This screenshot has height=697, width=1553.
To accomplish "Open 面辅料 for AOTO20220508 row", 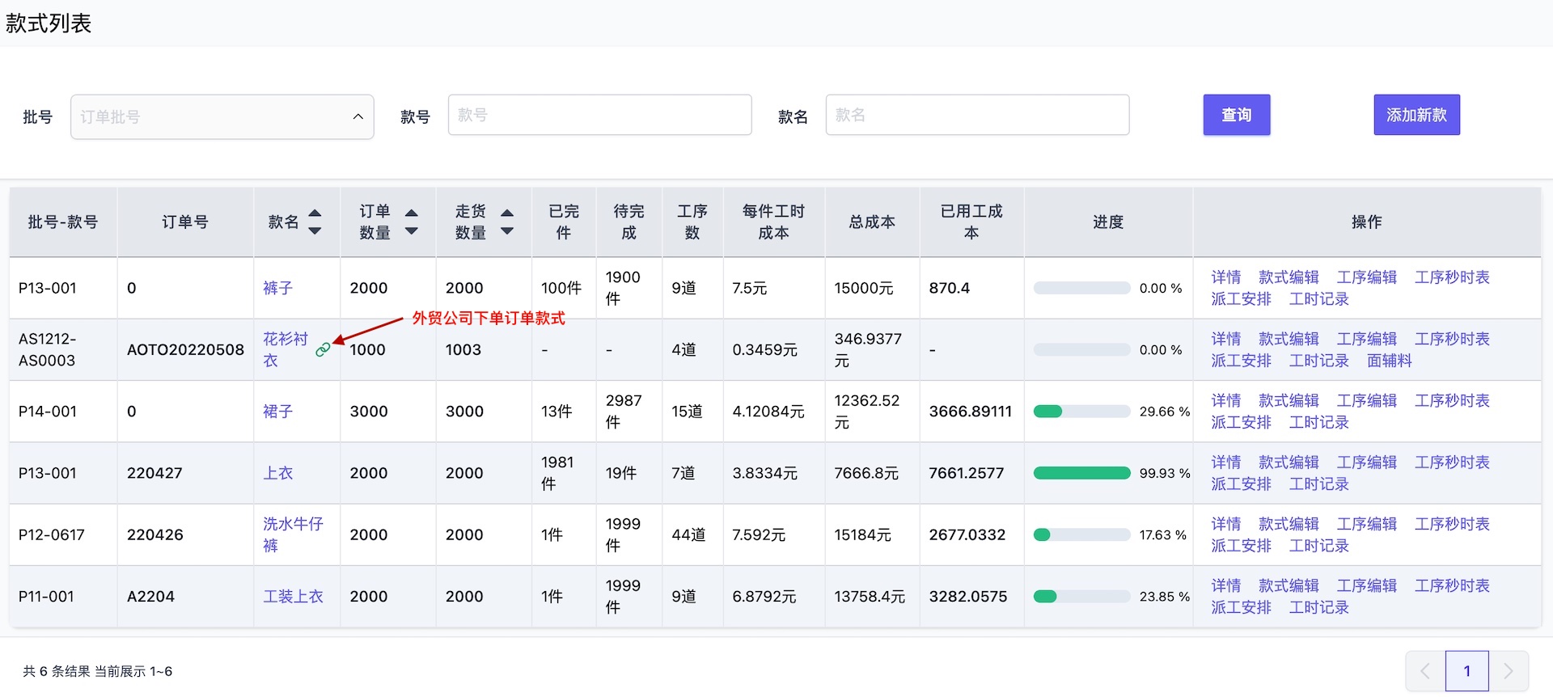I will (1390, 361).
